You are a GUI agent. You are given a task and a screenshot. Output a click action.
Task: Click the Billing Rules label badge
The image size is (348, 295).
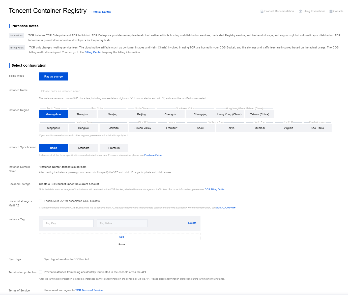click(17, 48)
